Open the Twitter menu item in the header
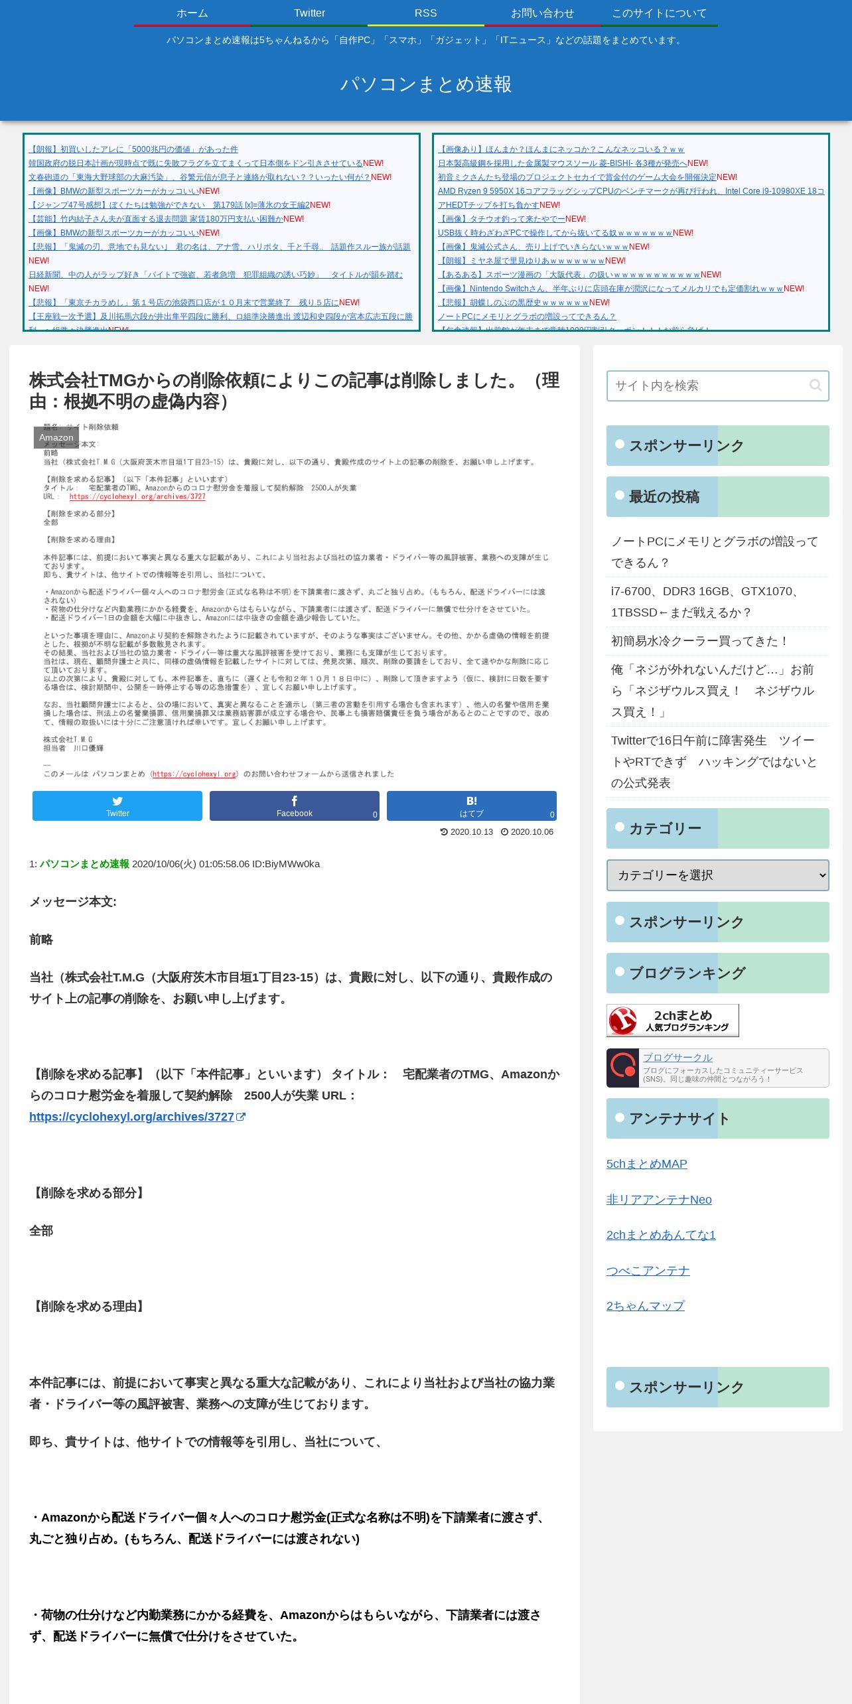852x1704 pixels. click(309, 13)
